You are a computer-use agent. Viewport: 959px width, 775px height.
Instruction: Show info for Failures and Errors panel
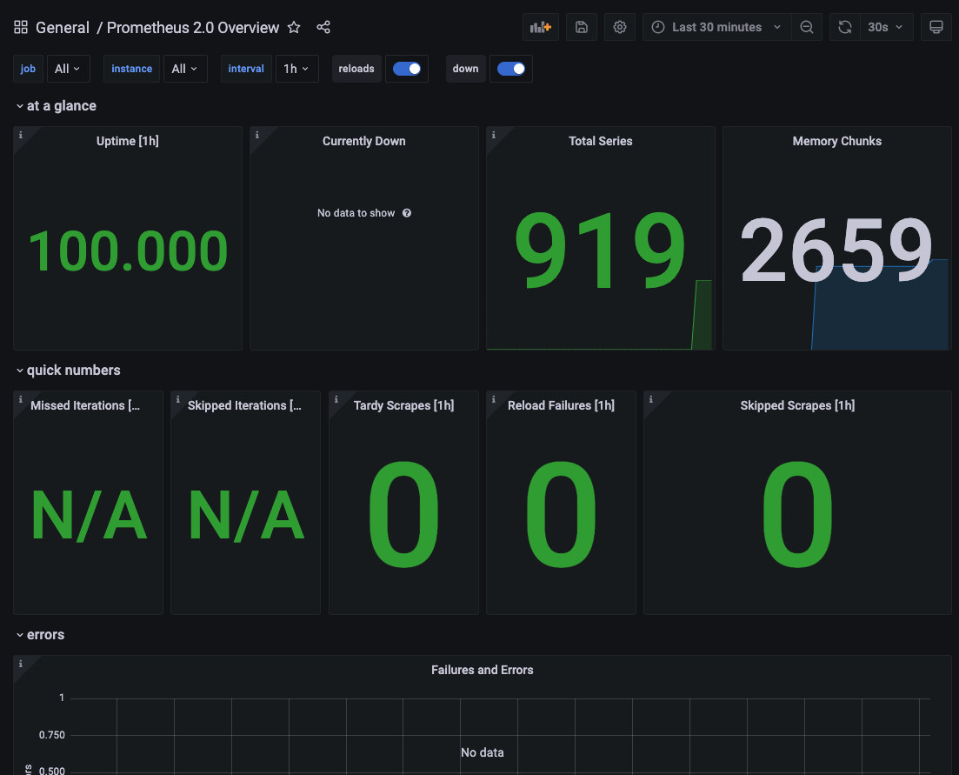point(20,664)
